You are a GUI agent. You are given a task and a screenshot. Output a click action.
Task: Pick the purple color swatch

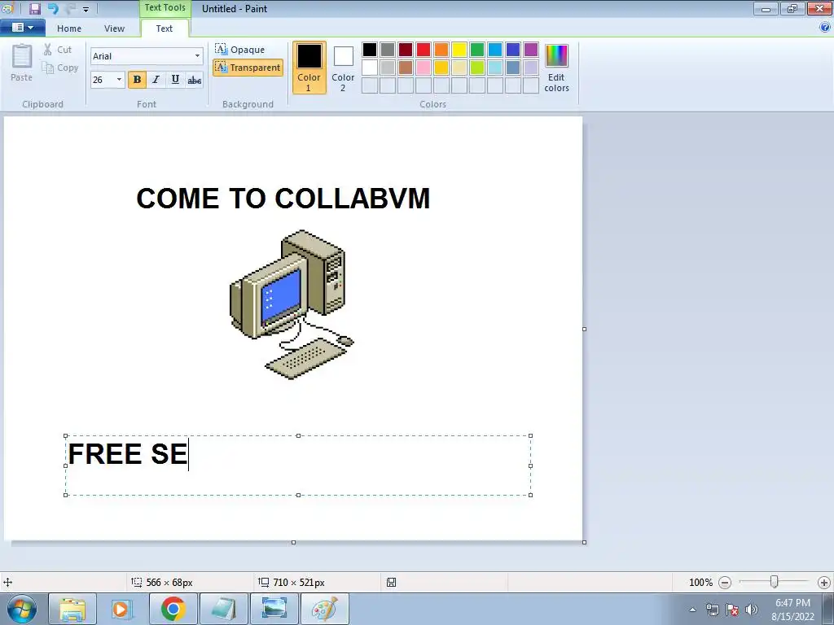531,50
